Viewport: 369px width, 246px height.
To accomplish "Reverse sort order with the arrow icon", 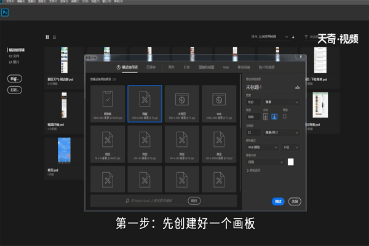I will tap(293, 37).
